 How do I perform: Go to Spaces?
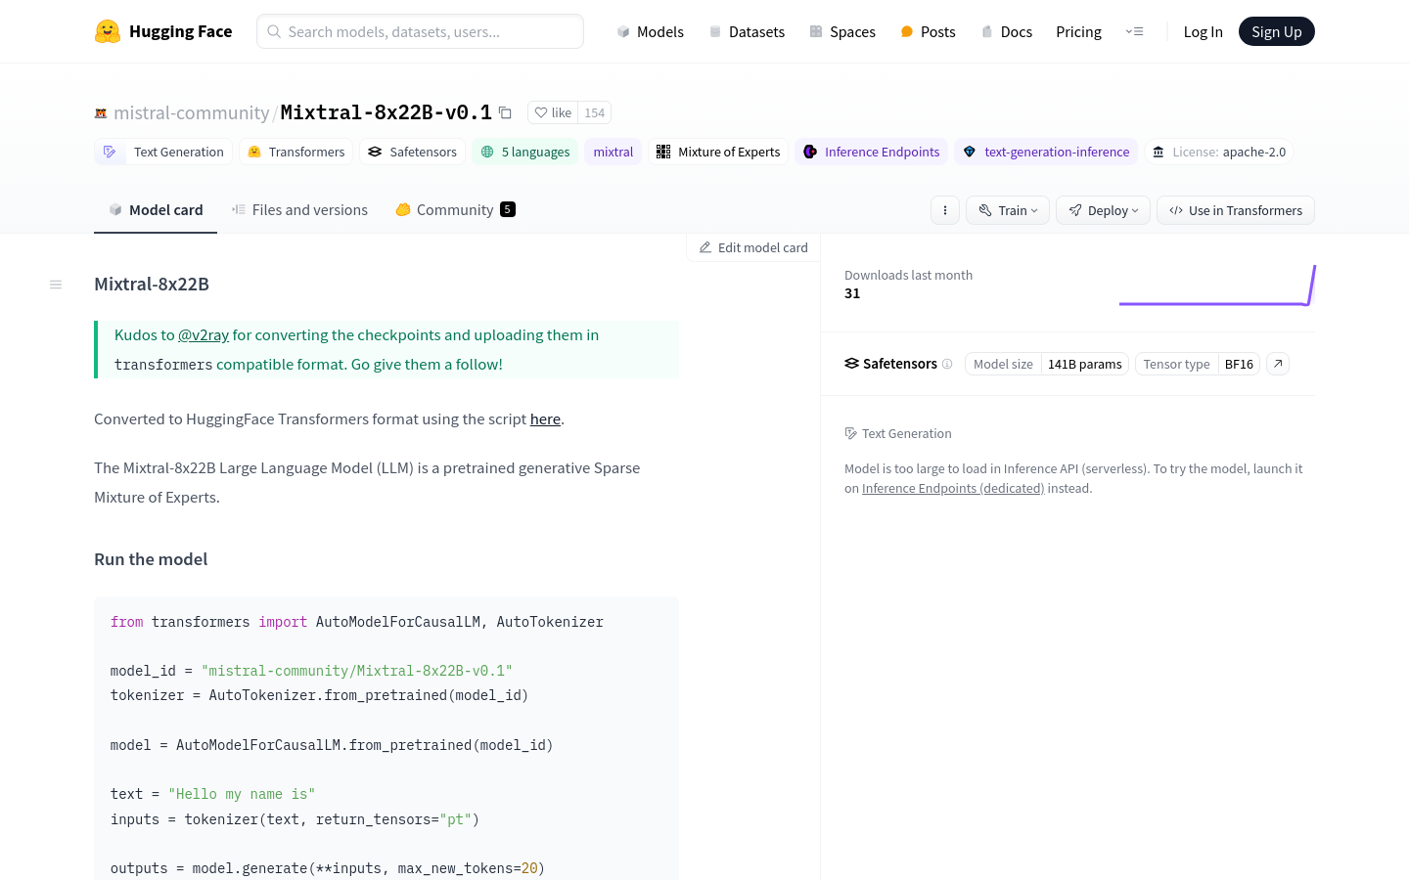pos(842,31)
